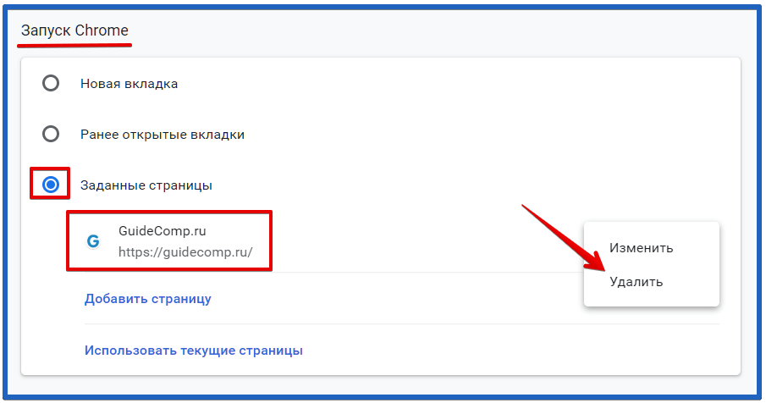Click the https://guidecomp.ru/ URL text
766x403 pixels.
coord(185,252)
